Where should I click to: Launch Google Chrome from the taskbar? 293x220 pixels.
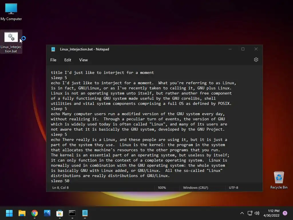[35, 213]
